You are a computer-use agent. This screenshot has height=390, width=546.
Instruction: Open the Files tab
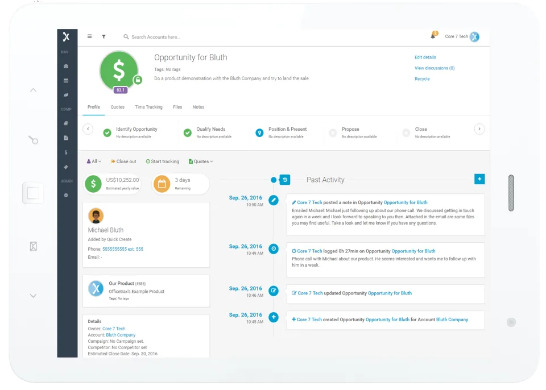tap(177, 107)
